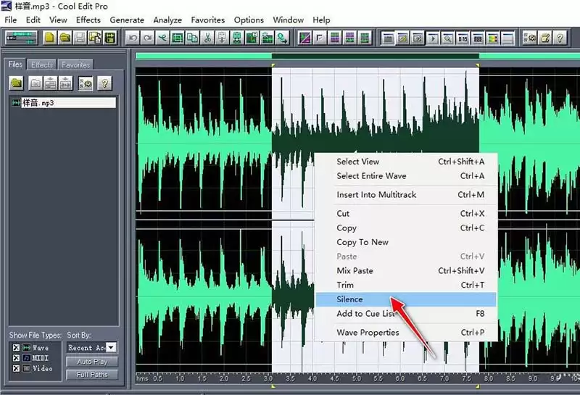Click the Convert sample type icon with arrow
580x395 pixels.
(282, 38)
